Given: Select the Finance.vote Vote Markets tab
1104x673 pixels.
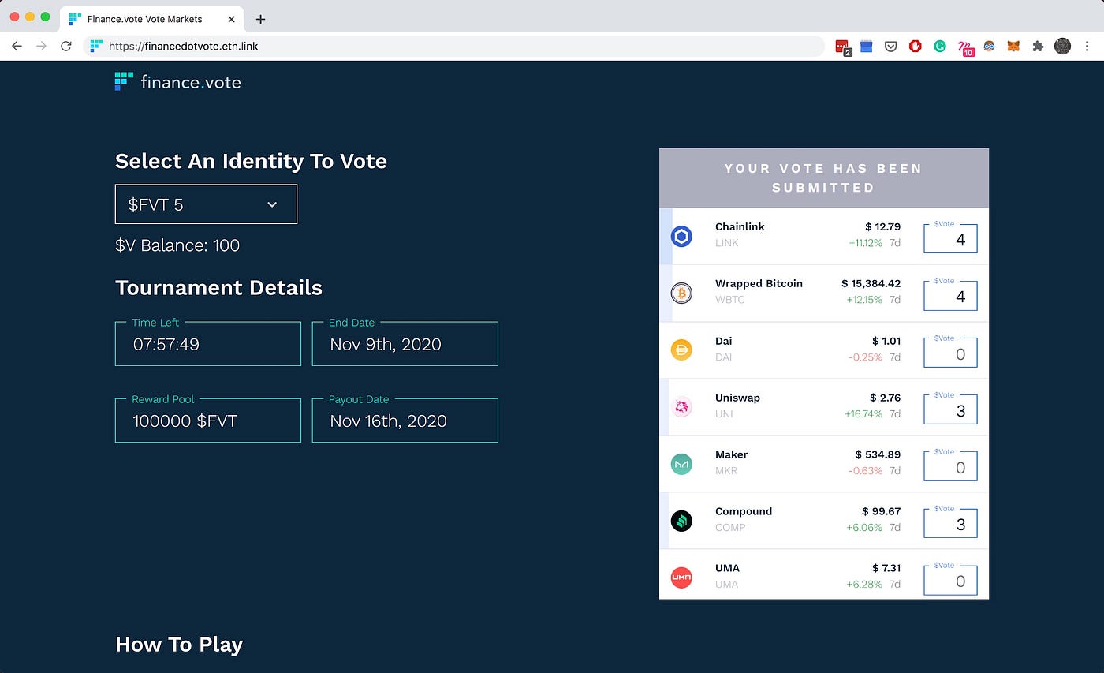Looking at the screenshot, I should [x=144, y=18].
